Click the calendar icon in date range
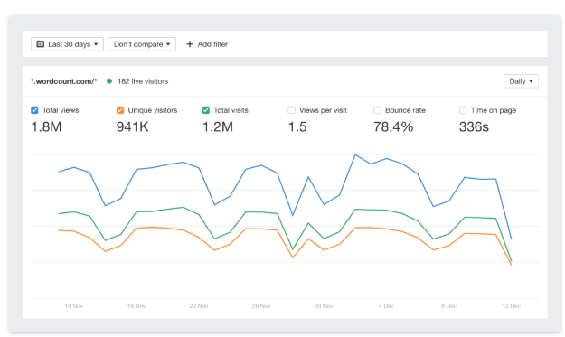 tap(41, 44)
